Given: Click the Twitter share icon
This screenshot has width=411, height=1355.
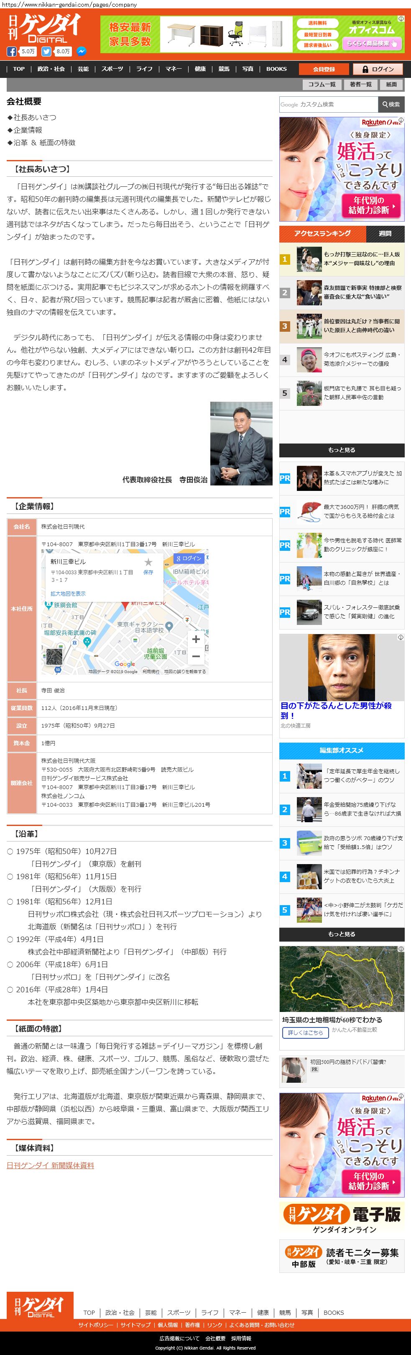Looking at the screenshot, I should tap(47, 52).
